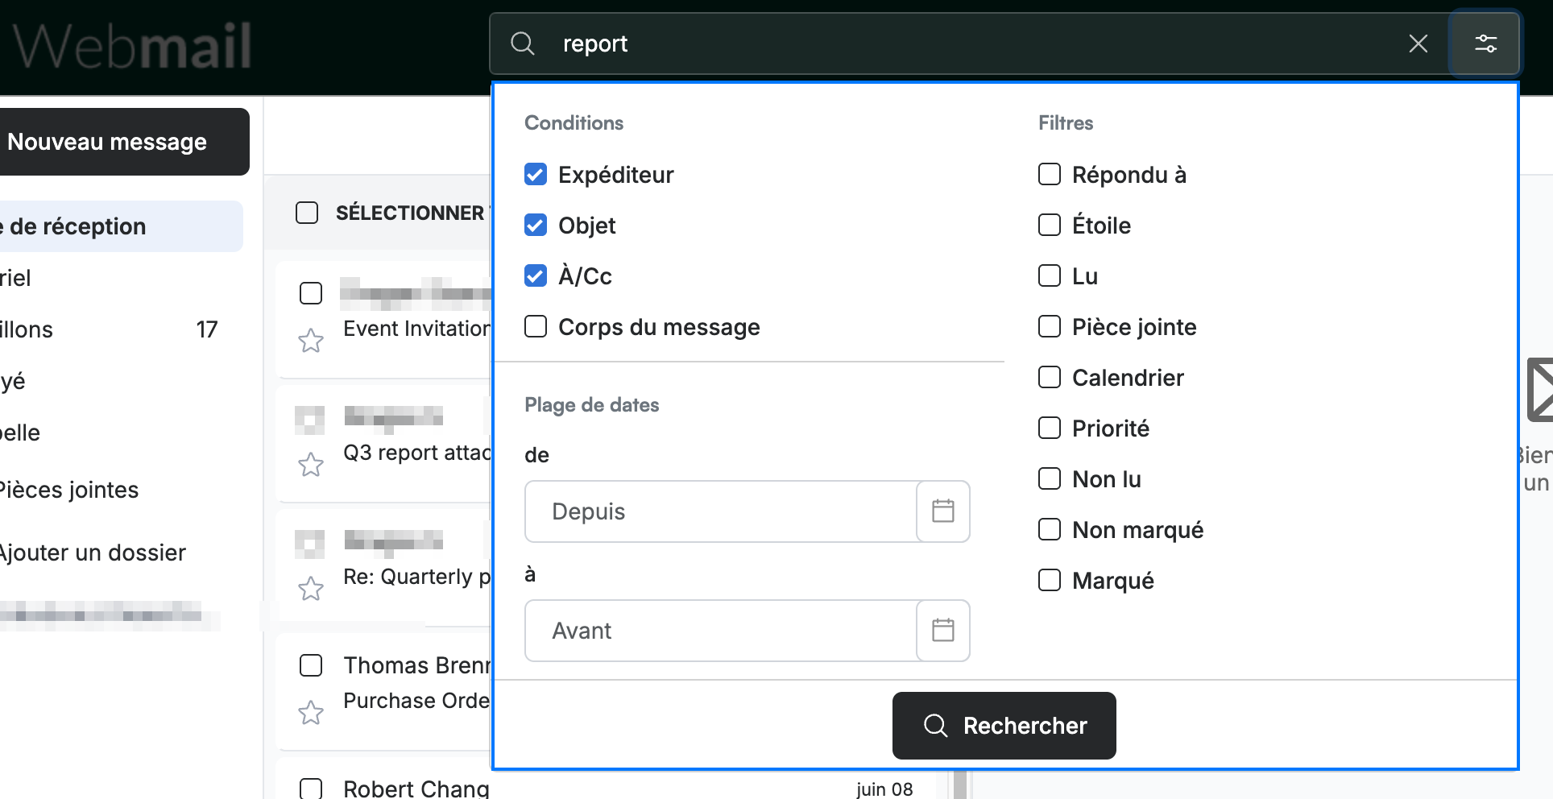Check the Répondu à filter
The width and height of the screenshot is (1553, 799).
point(1050,174)
